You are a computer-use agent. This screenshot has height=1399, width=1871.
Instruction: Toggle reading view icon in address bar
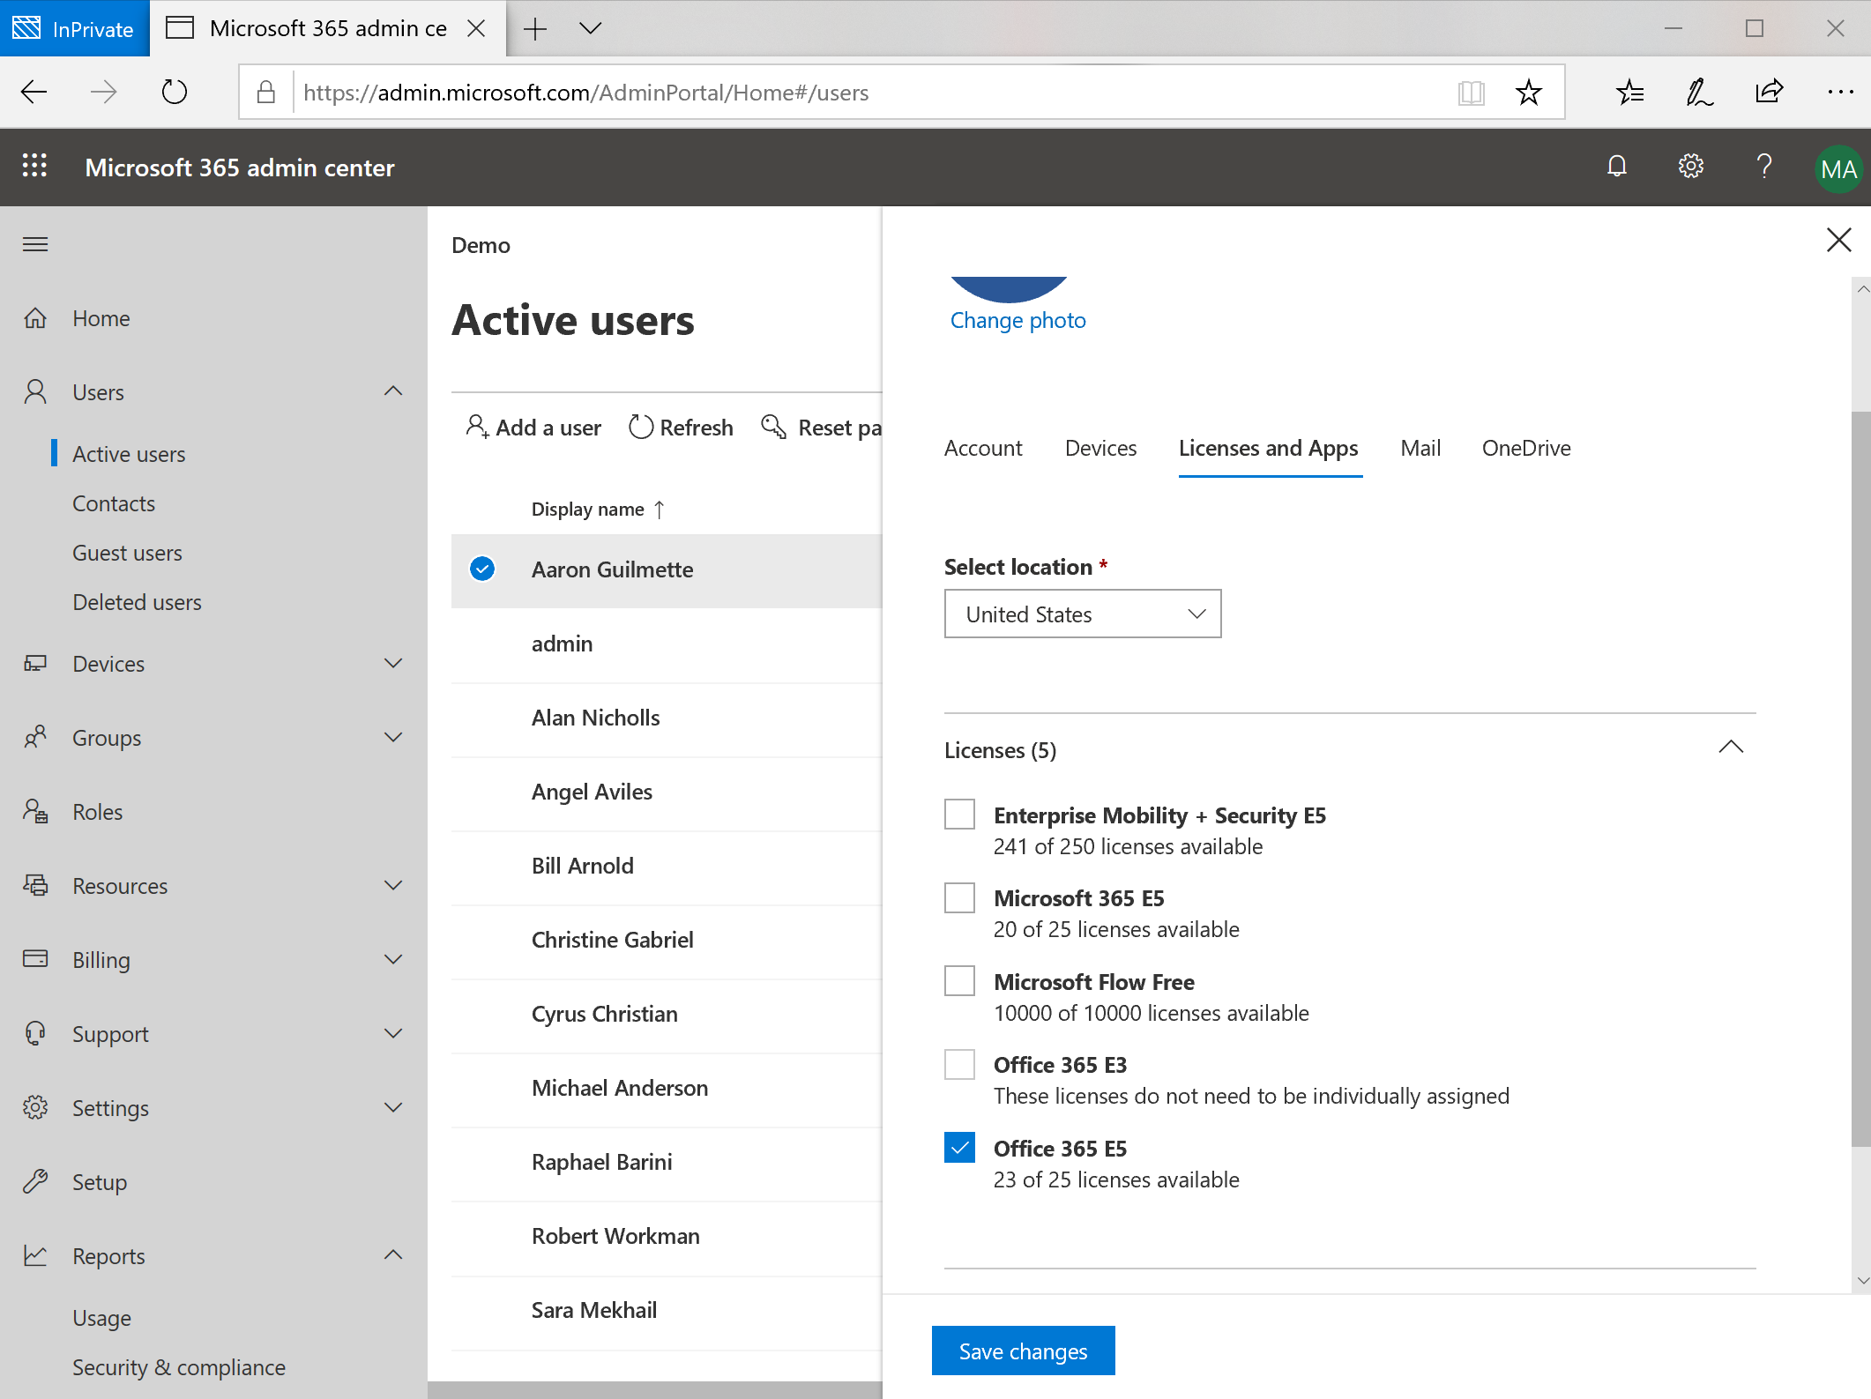tap(1472, 92)
